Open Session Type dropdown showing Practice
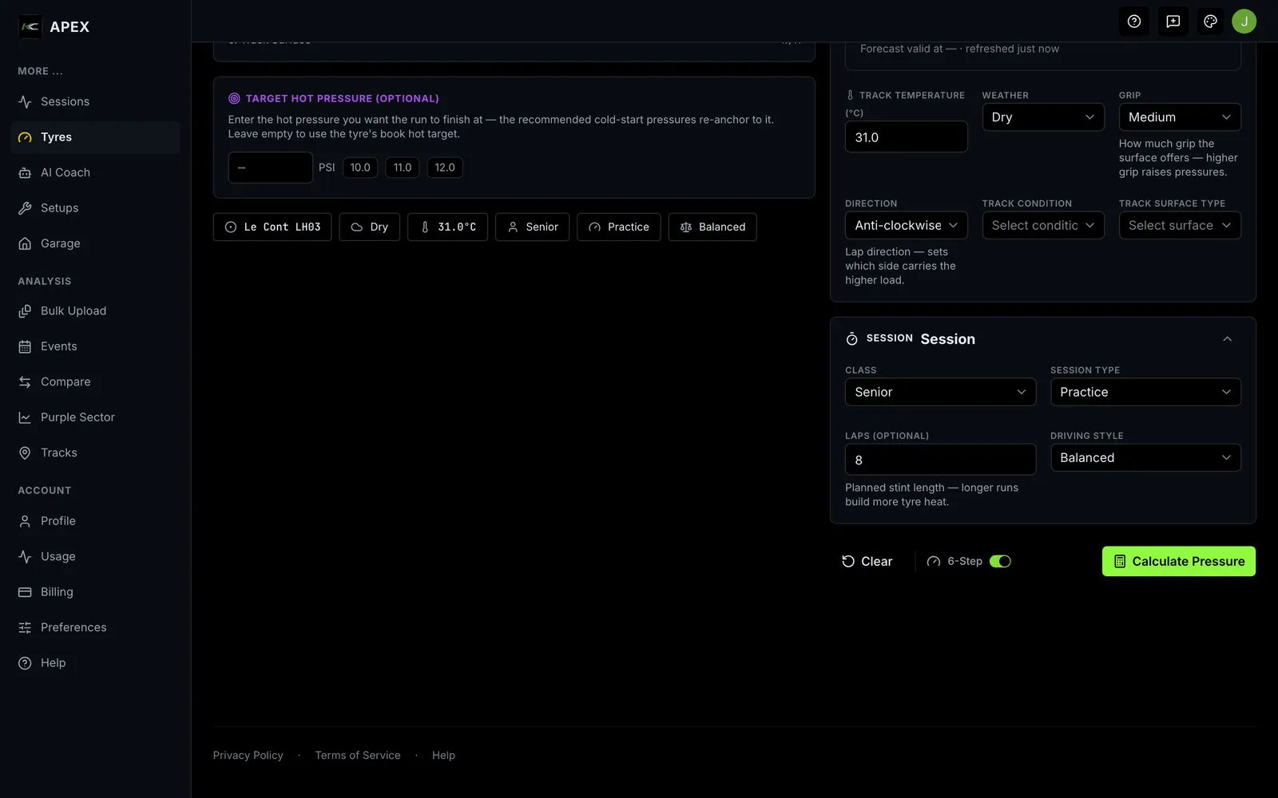 [1145, 392]
